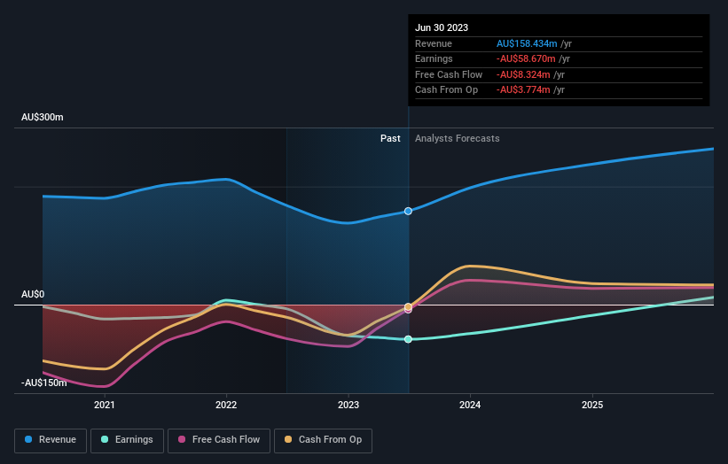
Task: Click the AU$0 y-axis label
Action: [33, 294]
